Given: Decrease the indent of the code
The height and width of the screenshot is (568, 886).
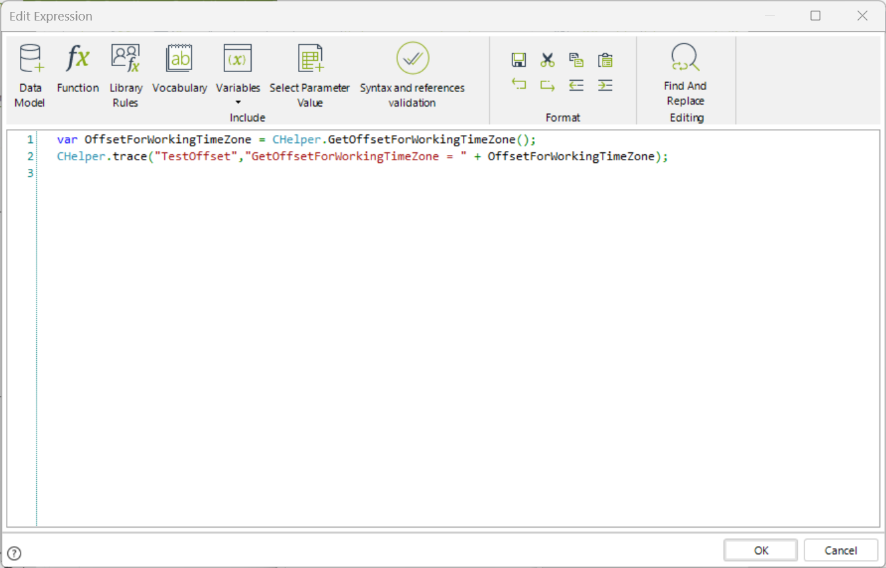Looking at the screenshot, I should [x=576, y=85].
